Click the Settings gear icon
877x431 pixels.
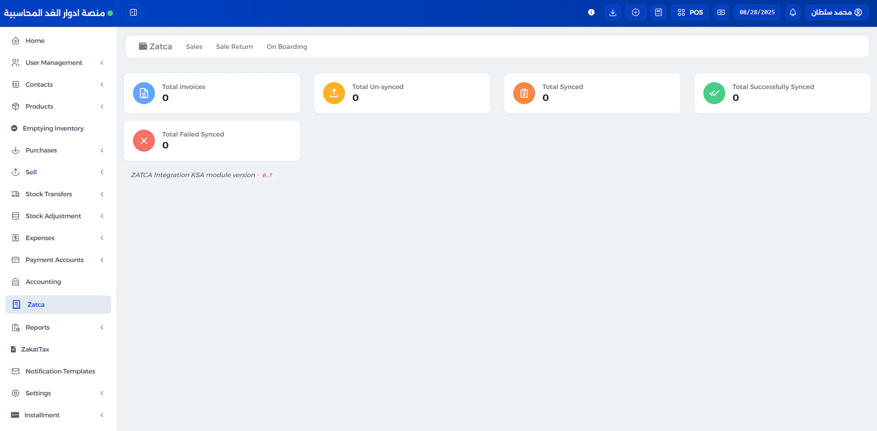pos(16,393)
